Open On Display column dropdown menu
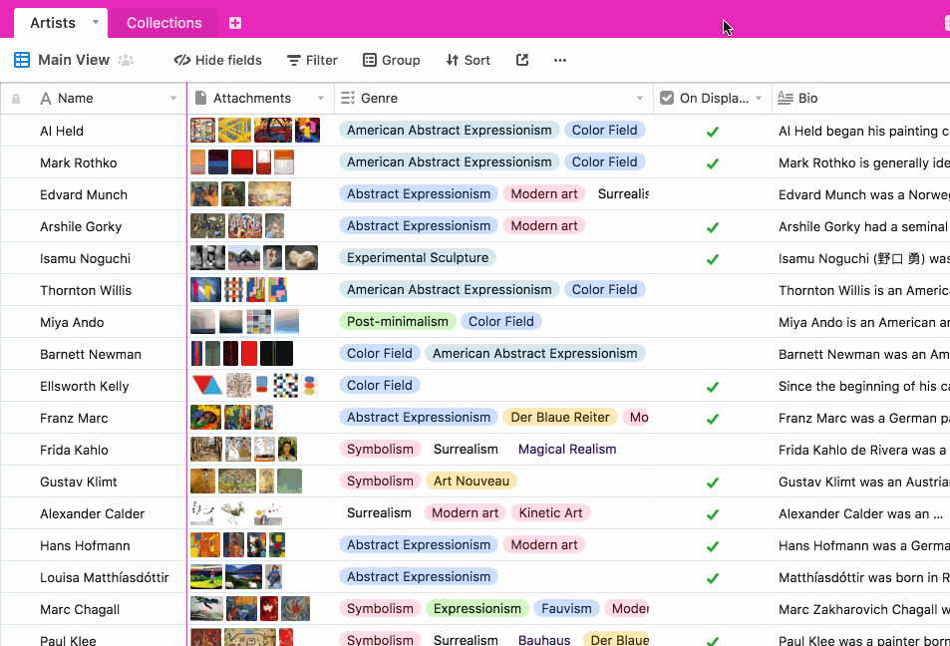950x646 pixels. 759,98
